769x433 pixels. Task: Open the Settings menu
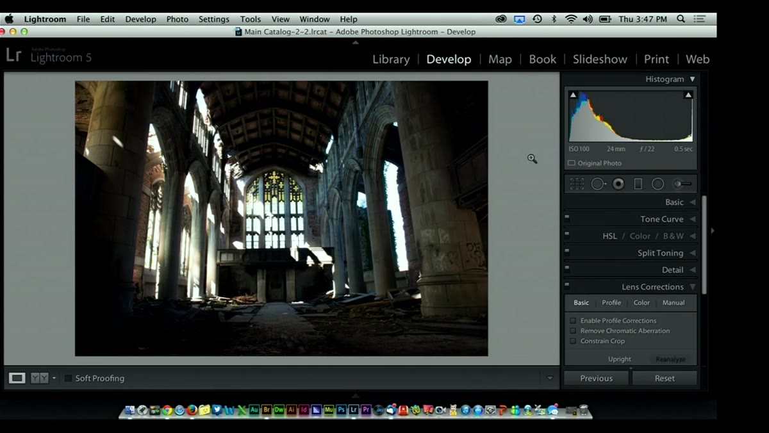point(214,19)
